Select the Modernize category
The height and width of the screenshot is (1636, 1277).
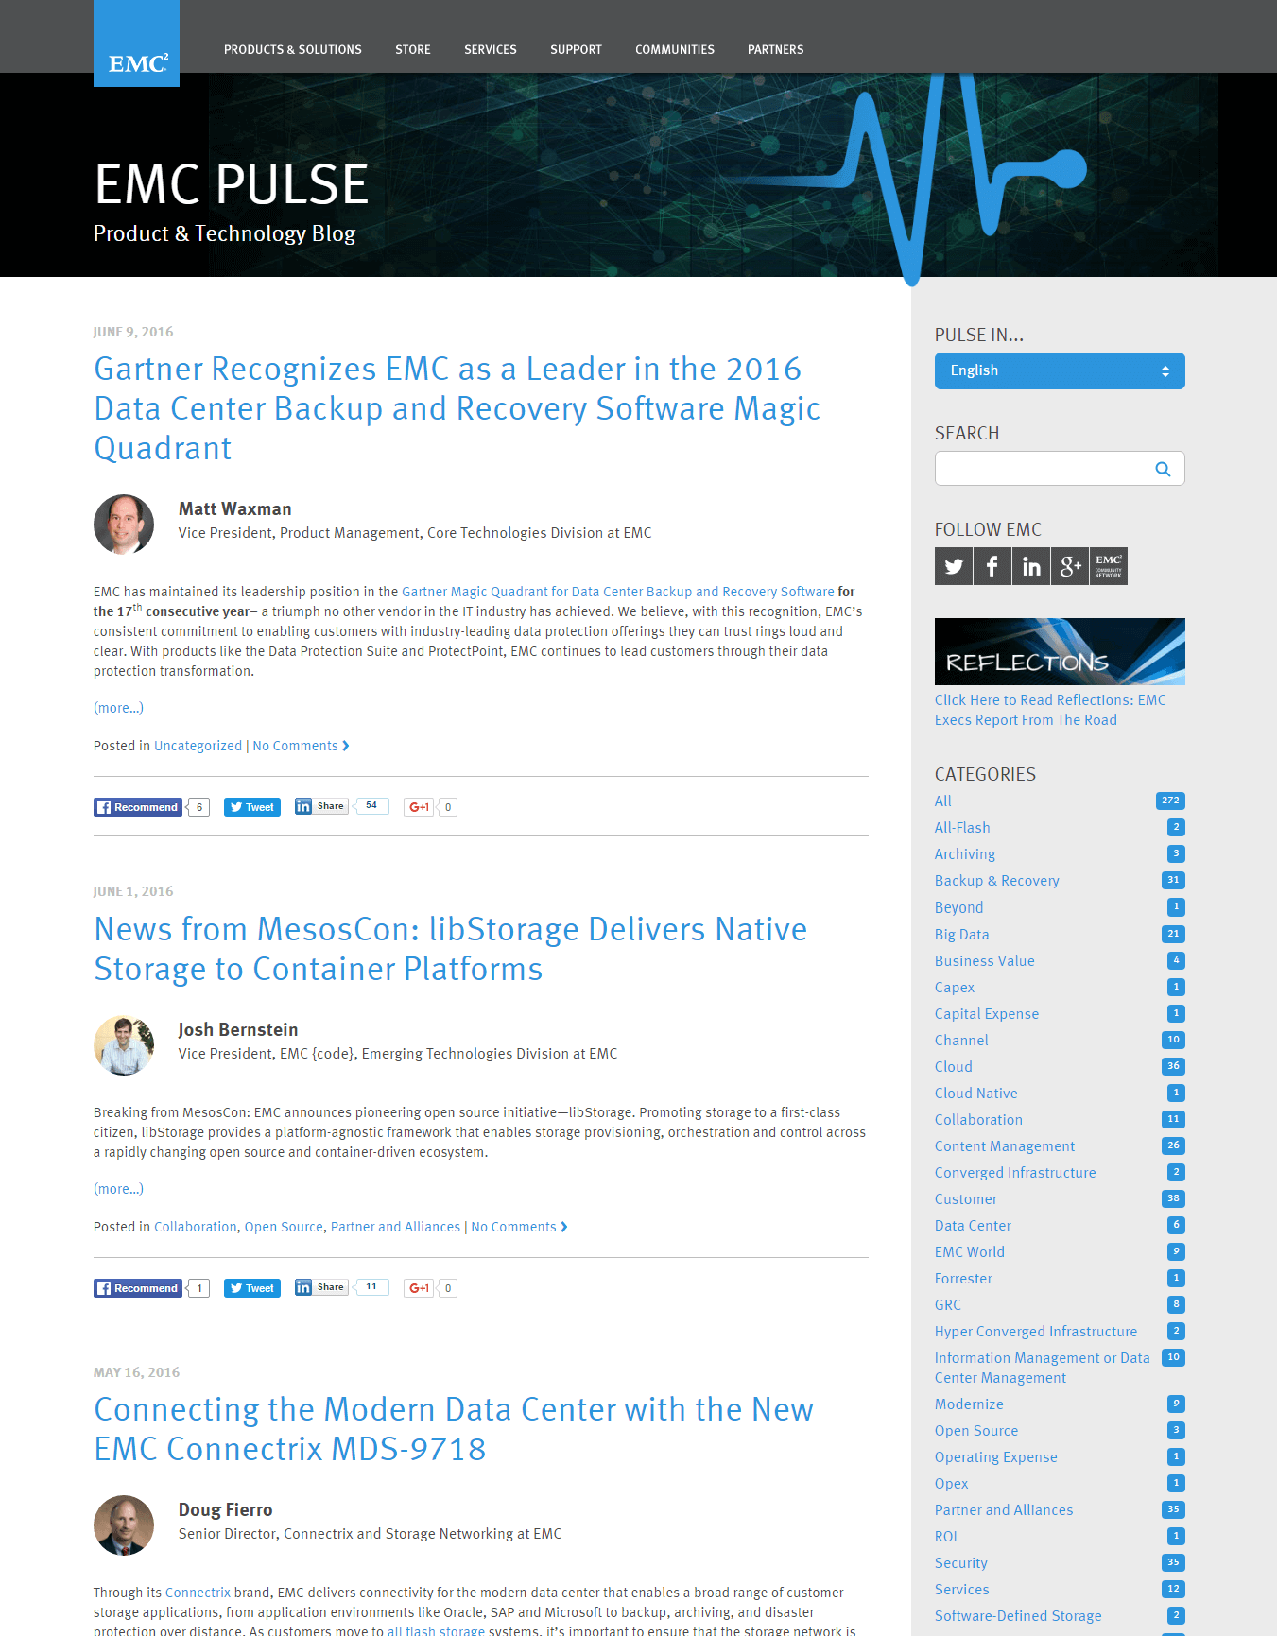click(x=969, y=1404)
